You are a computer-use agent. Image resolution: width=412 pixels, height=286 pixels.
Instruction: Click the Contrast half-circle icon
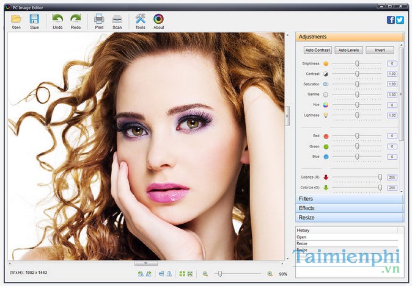(x=326, y=74)
